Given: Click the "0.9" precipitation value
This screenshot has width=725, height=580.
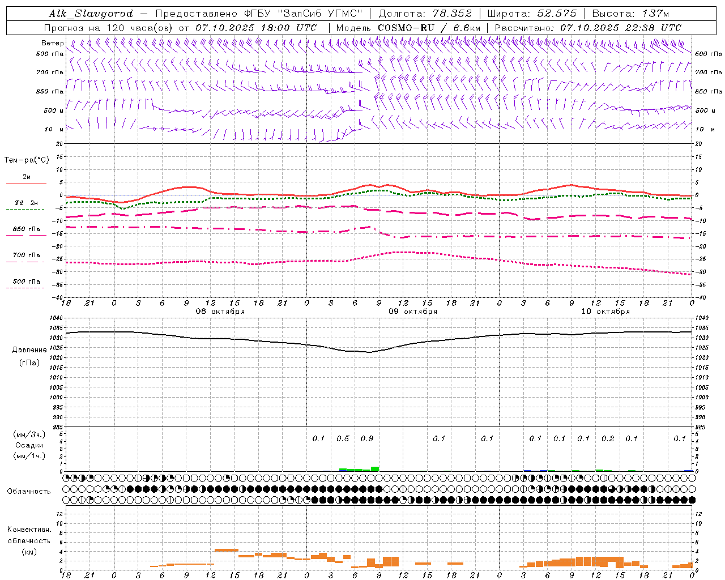Looking at the screenshot, I should pos(367,439).
